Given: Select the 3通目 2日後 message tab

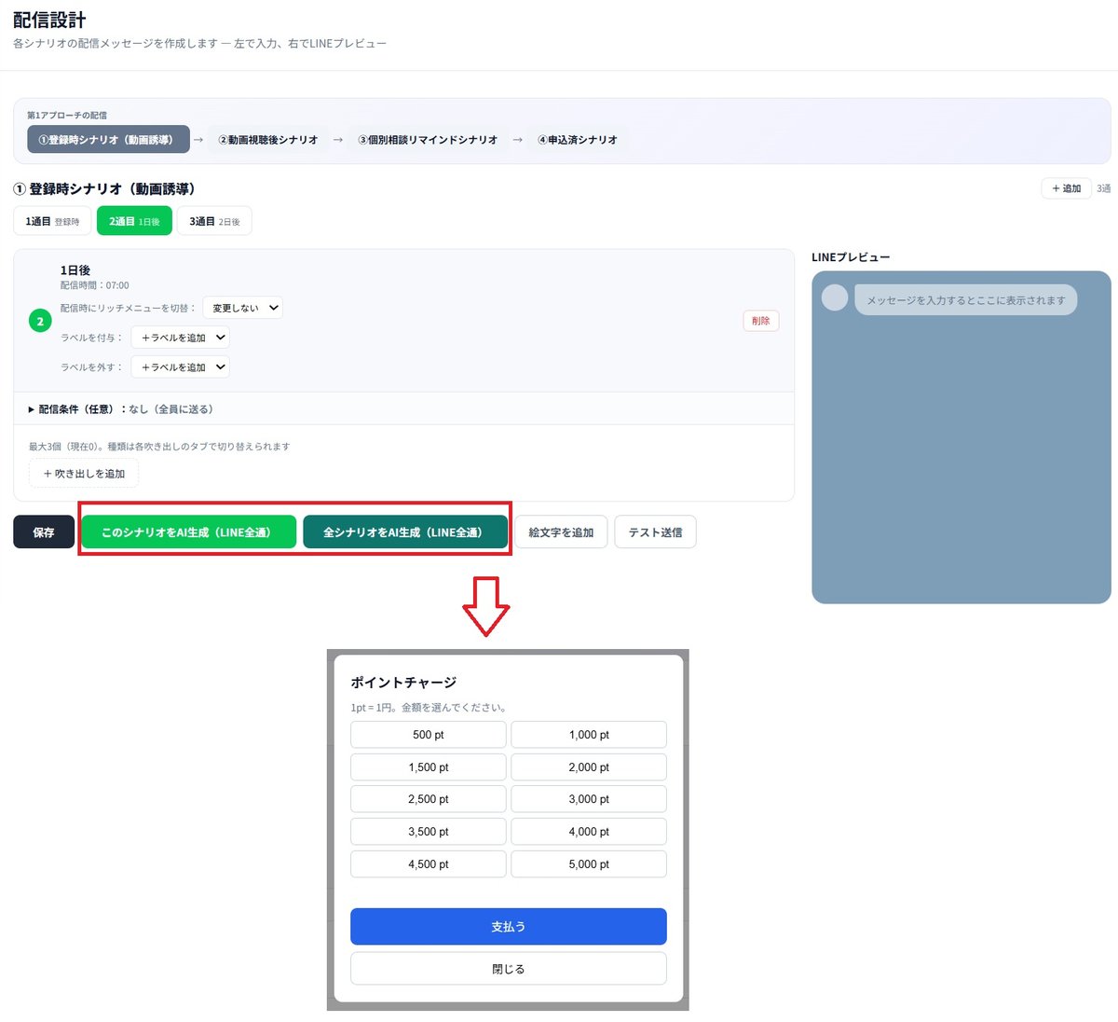Looking at the screenshot, I should (x=214, y=221).
